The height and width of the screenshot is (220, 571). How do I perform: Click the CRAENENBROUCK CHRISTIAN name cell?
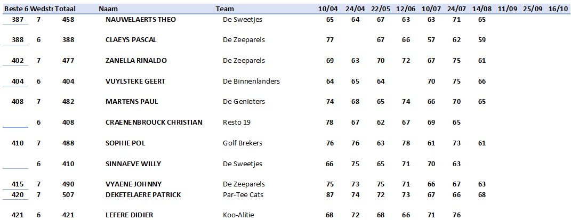pyautogui.click(x=154, y=123)
